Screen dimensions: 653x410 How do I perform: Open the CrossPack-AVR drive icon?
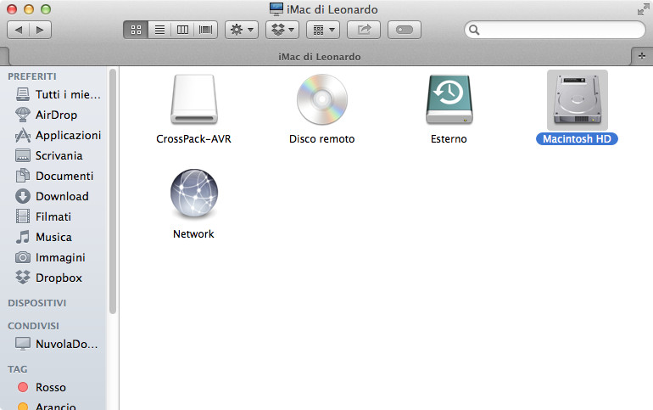click(194, 100)
